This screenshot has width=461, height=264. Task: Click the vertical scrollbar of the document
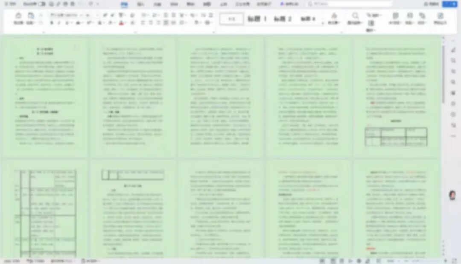(x=443, y=74)
